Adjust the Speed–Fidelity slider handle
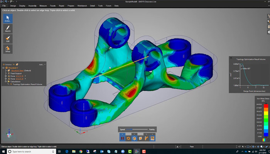The height and width of the screenshot is (154, 270). pyautogui.click(x=131, y=129)
